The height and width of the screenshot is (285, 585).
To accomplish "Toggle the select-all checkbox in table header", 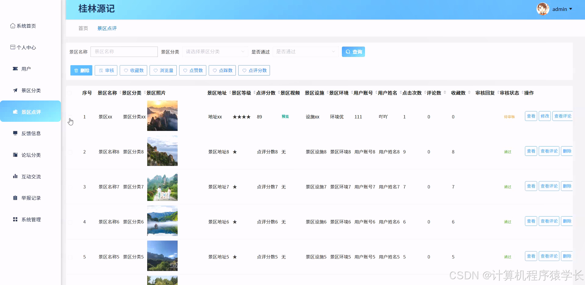I will click(x=69, y=93).
